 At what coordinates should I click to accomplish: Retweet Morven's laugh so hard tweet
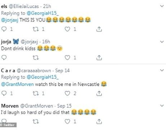click(x=36, y=121)
